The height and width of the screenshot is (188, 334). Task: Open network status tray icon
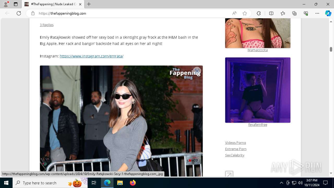click(294, 183)
